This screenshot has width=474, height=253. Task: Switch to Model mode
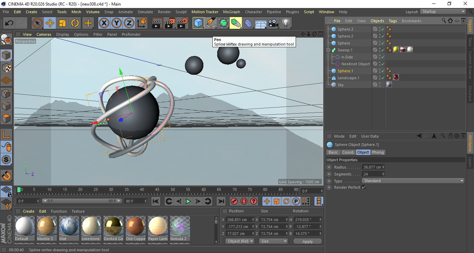pyautogui.click(x=6, y=55)
